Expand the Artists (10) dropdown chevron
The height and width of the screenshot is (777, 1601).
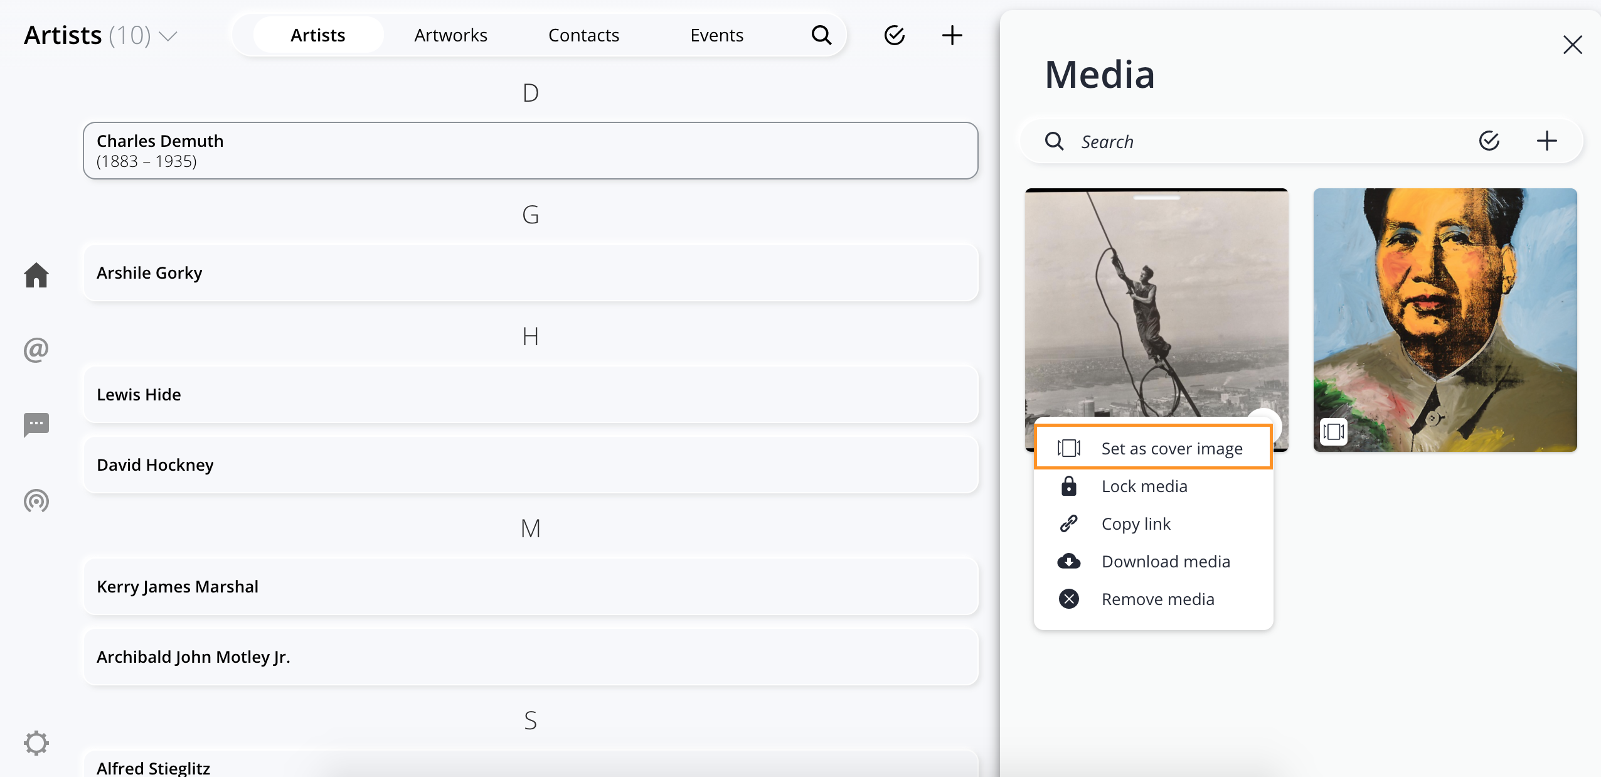[x=168, y=36]
